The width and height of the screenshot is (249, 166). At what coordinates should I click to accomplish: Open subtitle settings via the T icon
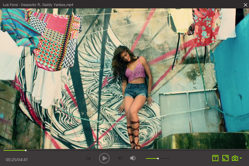pyautogui.click(x=215, y=158)
